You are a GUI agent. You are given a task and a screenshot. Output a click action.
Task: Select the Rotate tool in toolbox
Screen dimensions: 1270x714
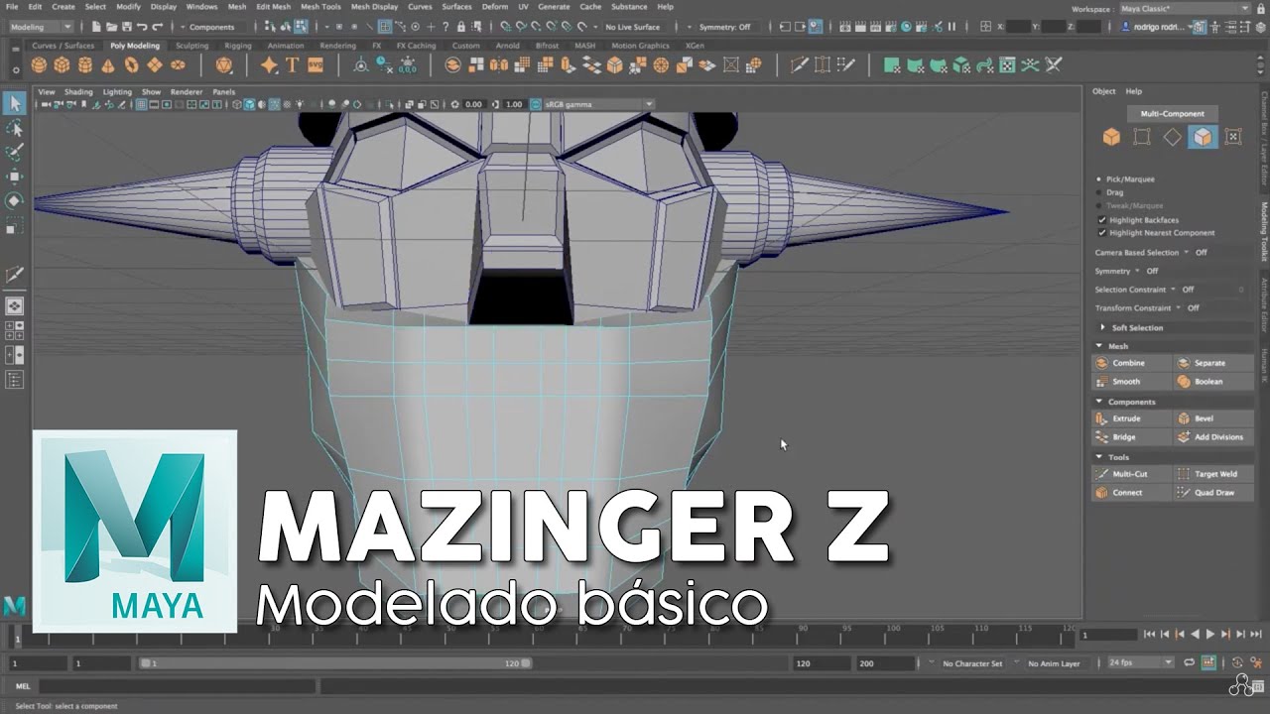pos(15,200)
